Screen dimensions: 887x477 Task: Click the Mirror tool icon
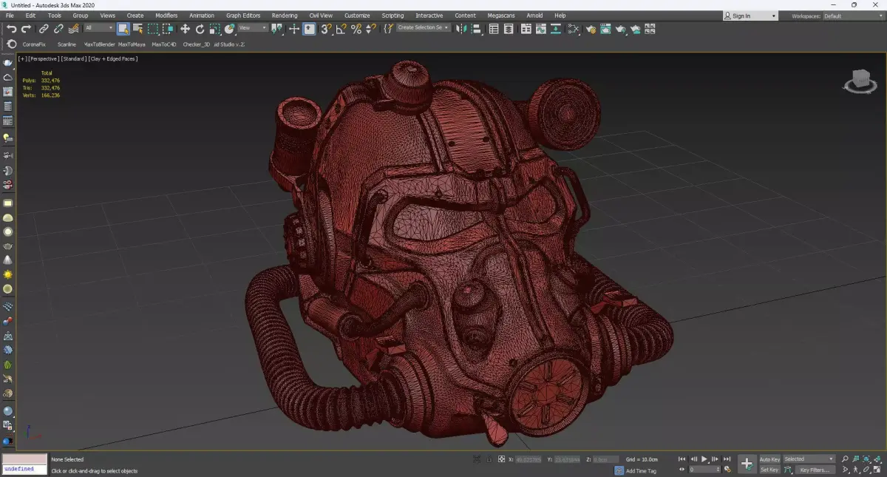tap(461, 29)
